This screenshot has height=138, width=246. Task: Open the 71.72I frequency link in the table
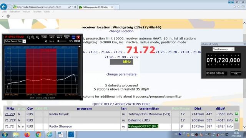9,114
